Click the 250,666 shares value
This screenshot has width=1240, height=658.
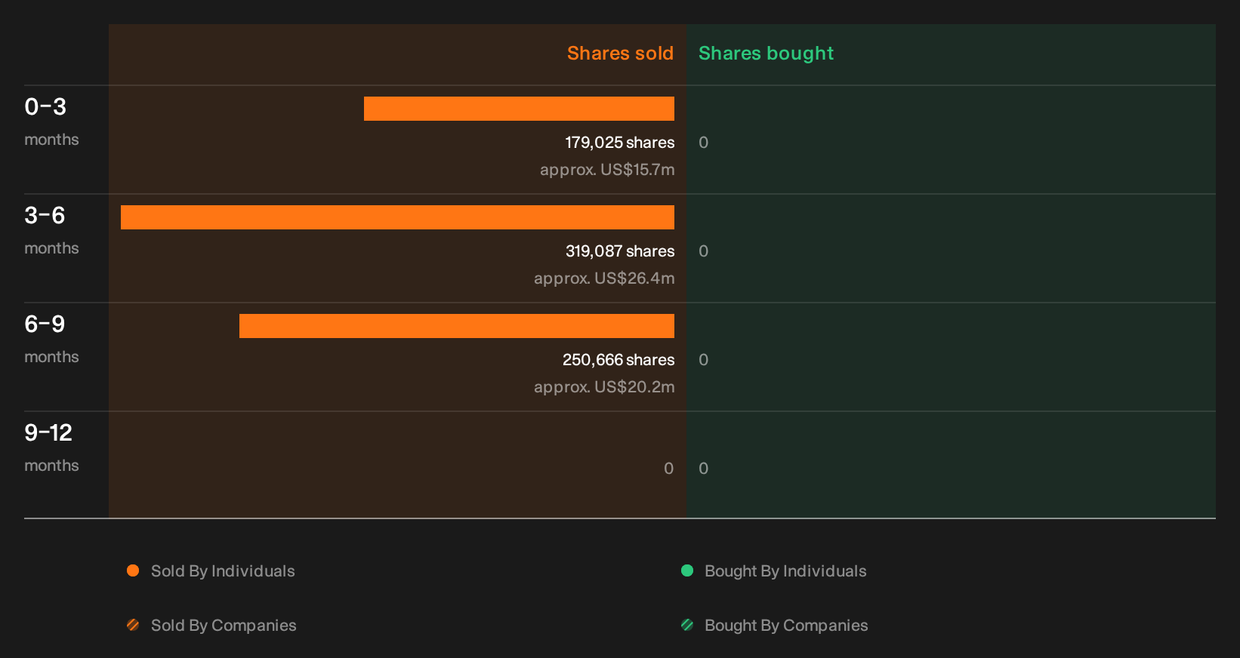618,360
